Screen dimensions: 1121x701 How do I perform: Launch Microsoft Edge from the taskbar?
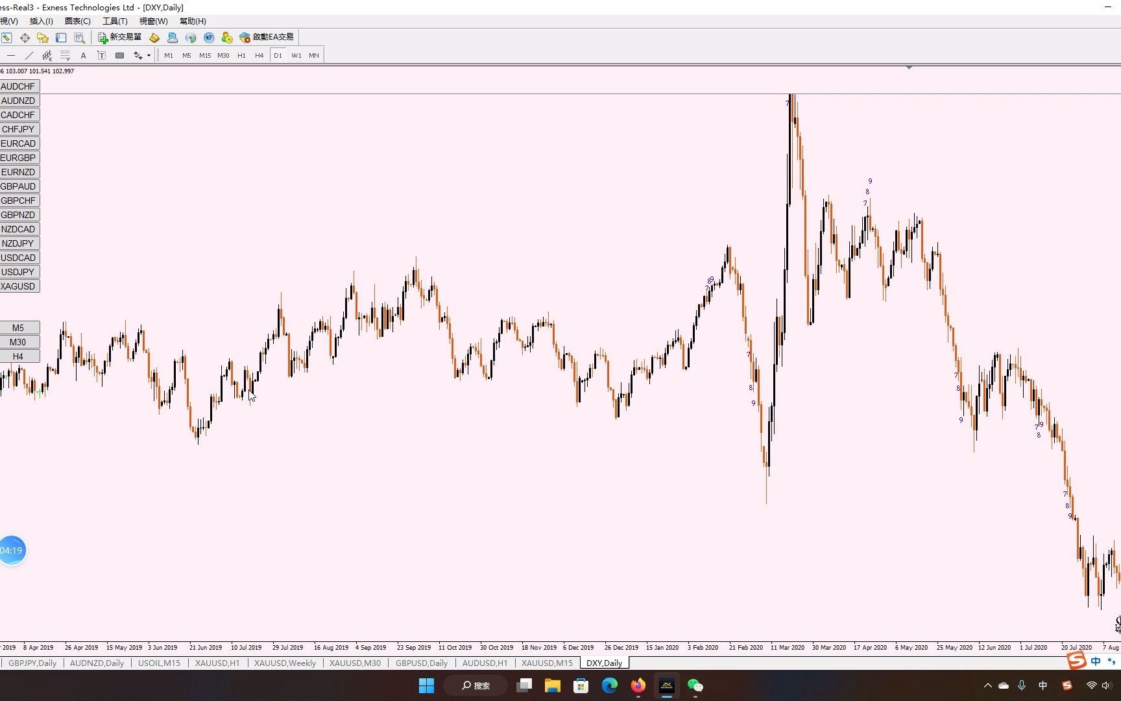click(610, 685)
